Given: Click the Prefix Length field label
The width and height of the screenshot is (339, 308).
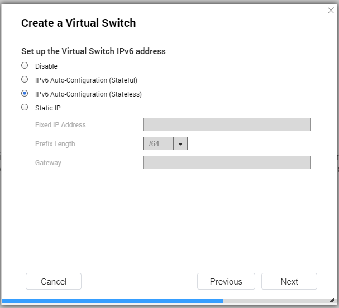Looking at the screenshot, I should (x=55, y=144).
